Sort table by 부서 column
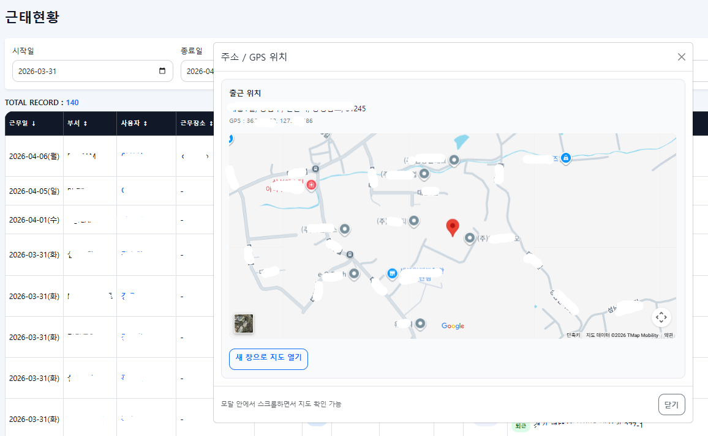The image size is (708, 436). (x=77, y=123)
